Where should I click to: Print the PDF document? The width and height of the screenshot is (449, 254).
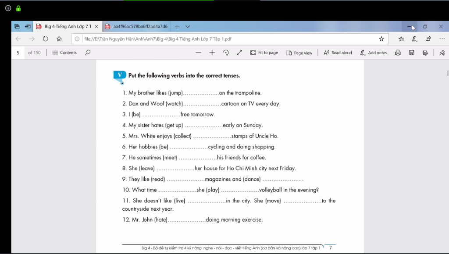pos(398,53)
